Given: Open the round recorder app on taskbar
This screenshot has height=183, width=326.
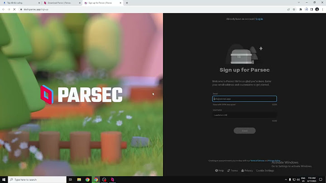Looking at the screenshot, I should [x=104, y=179].
